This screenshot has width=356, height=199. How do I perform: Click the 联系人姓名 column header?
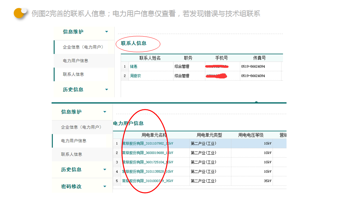click(x=150, y=58)
